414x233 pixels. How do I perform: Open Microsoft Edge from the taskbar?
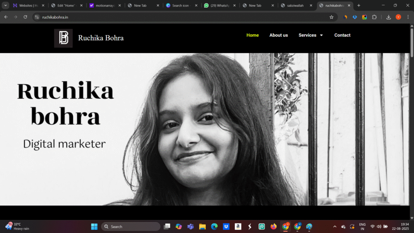[x=214, y=227]
